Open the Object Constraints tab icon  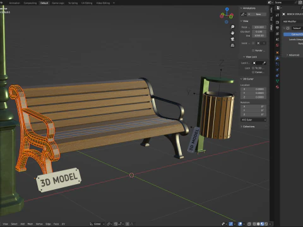(277, 75)
